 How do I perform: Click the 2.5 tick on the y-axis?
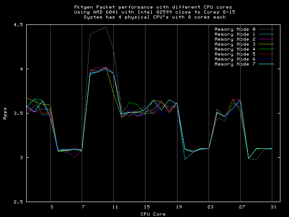coord(18,202)
